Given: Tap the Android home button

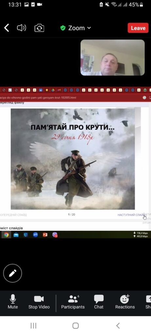Looking at the screenshot, I should coord(75,326).
